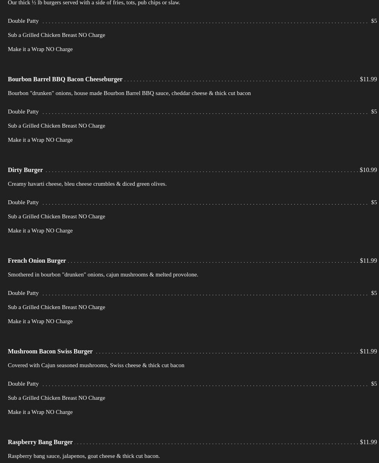This screenshot has height=463, width=379.
Task: Select the French Onion Burger heading
Action: pos(37,260)
